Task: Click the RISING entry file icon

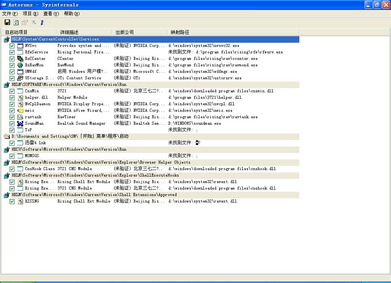Action: pos(20,201)
